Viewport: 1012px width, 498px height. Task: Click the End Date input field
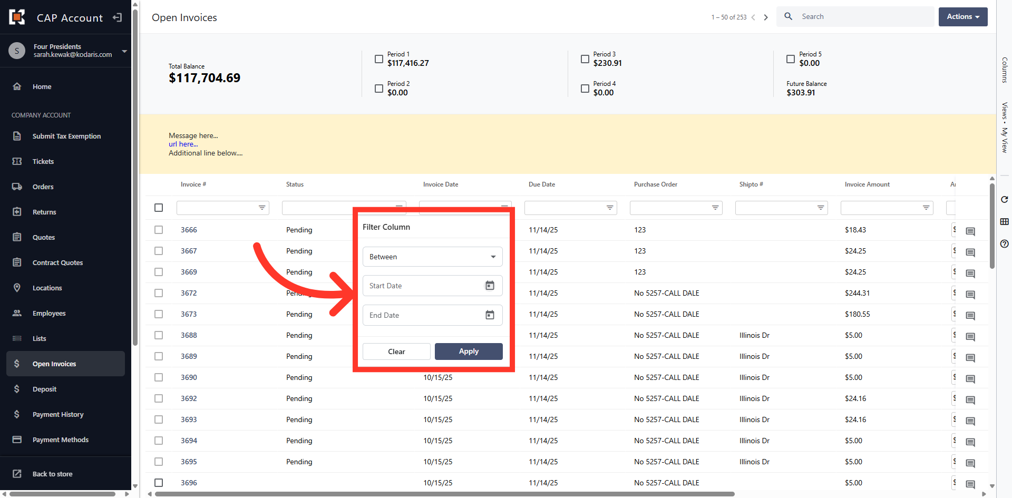pyautogui.click(x=432, y=315)
